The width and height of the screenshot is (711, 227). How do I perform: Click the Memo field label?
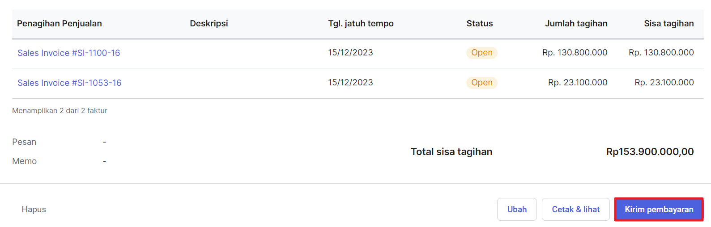[25, 161]
